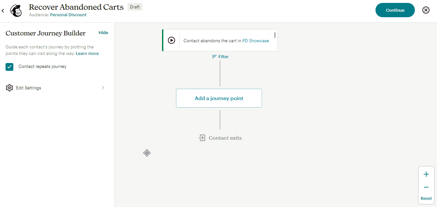This screenshot has width=437, height=207.
Task: Open the Edit Settings gear icon
Action: click(x=9, y=88)
